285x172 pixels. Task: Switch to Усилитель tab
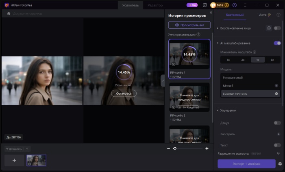pyautogui.click(x=131, y=5)
